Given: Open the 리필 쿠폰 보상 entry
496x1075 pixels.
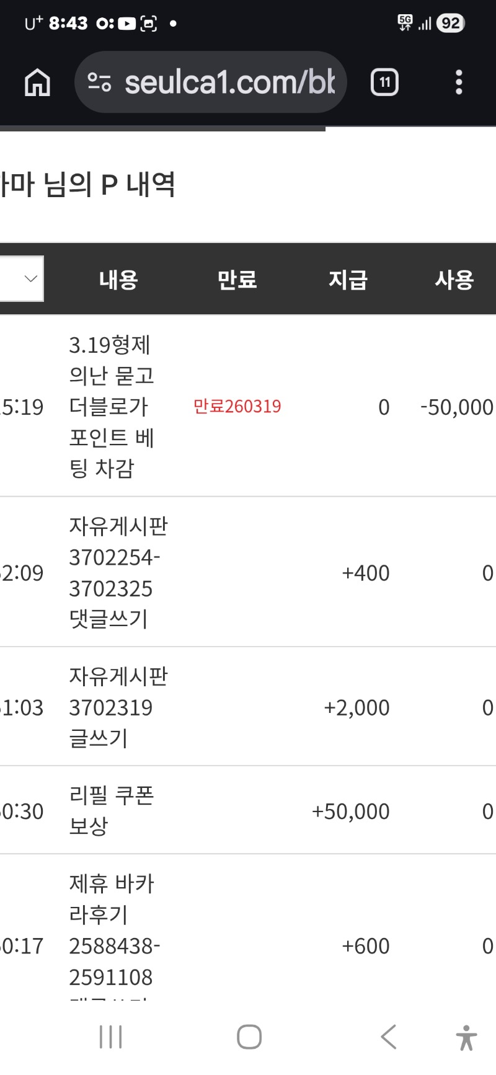Looking at the screenshot, I should click(x=112, y=810).
